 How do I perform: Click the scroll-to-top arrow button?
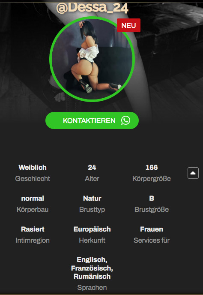pos(193,173)
